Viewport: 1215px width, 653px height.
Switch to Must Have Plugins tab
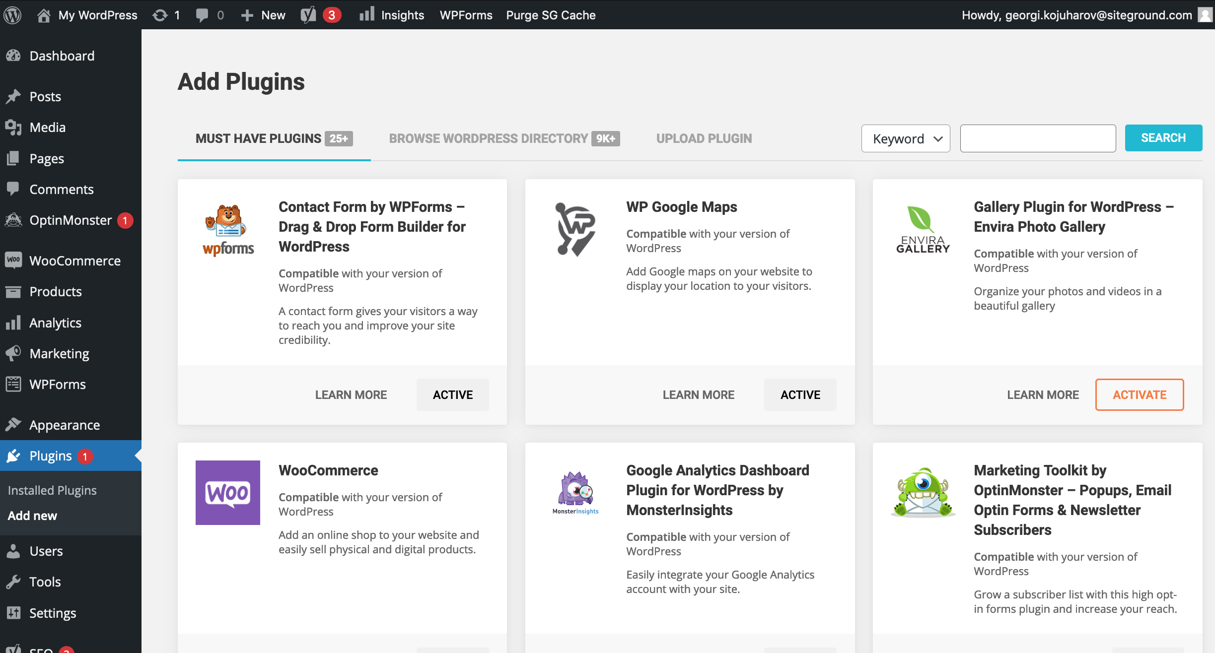[x=274, y=138]
